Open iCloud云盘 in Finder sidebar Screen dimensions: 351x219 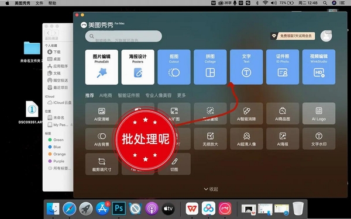pos(60,103)
